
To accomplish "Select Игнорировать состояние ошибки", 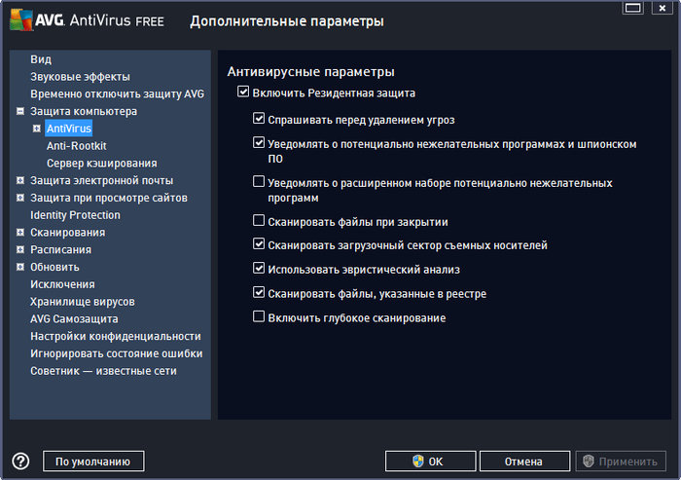I will (x=117, y=353).
